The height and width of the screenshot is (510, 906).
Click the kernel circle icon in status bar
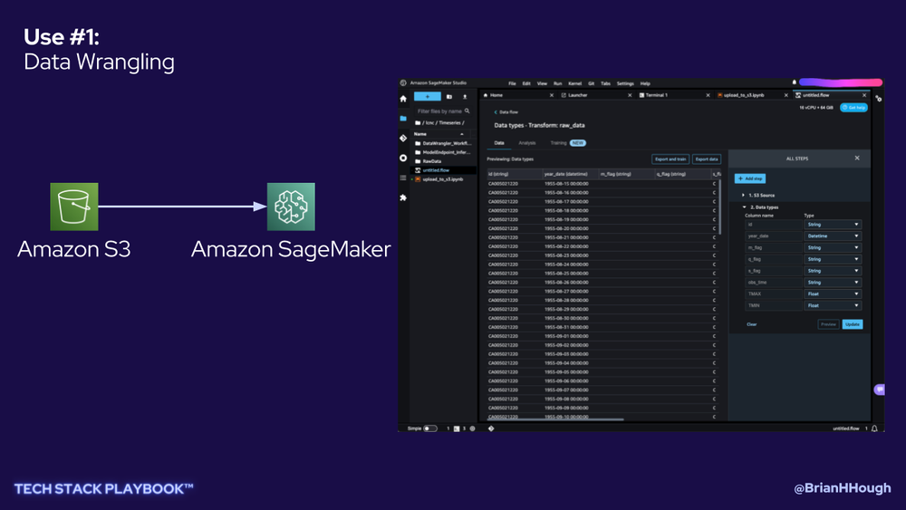(x=472, y=428)
